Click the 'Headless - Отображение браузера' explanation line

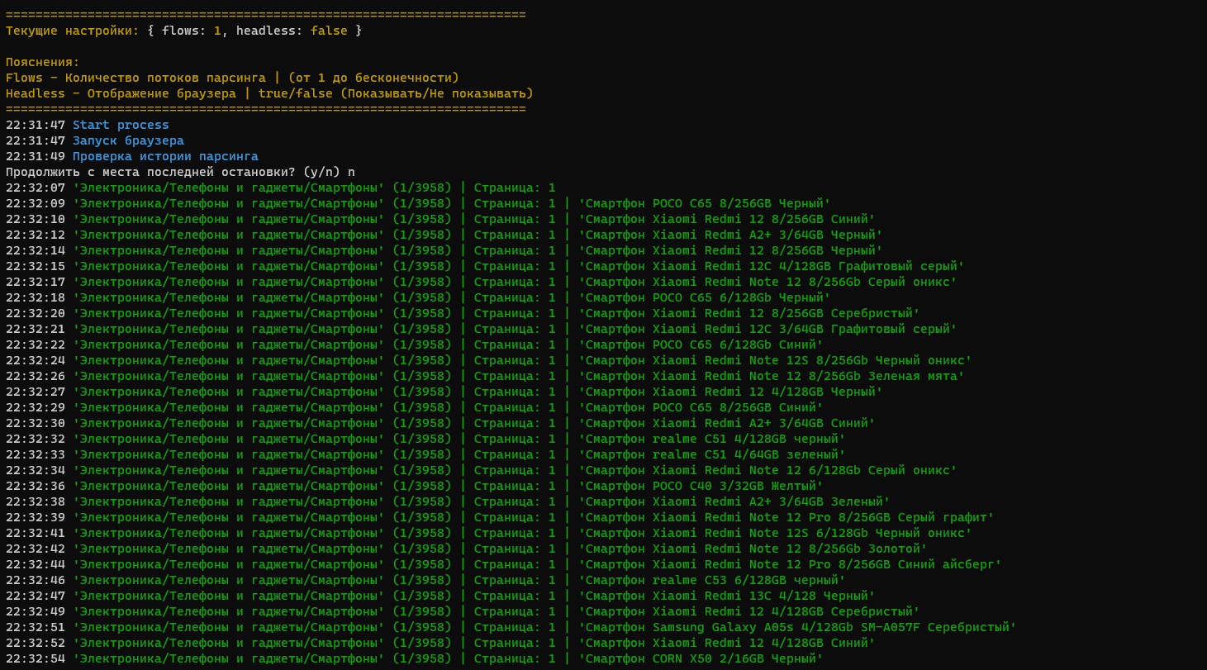pos(269,93)
